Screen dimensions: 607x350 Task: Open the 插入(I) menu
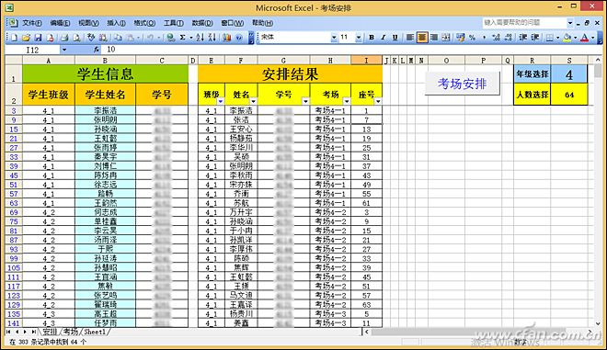(x=116, y=23)
